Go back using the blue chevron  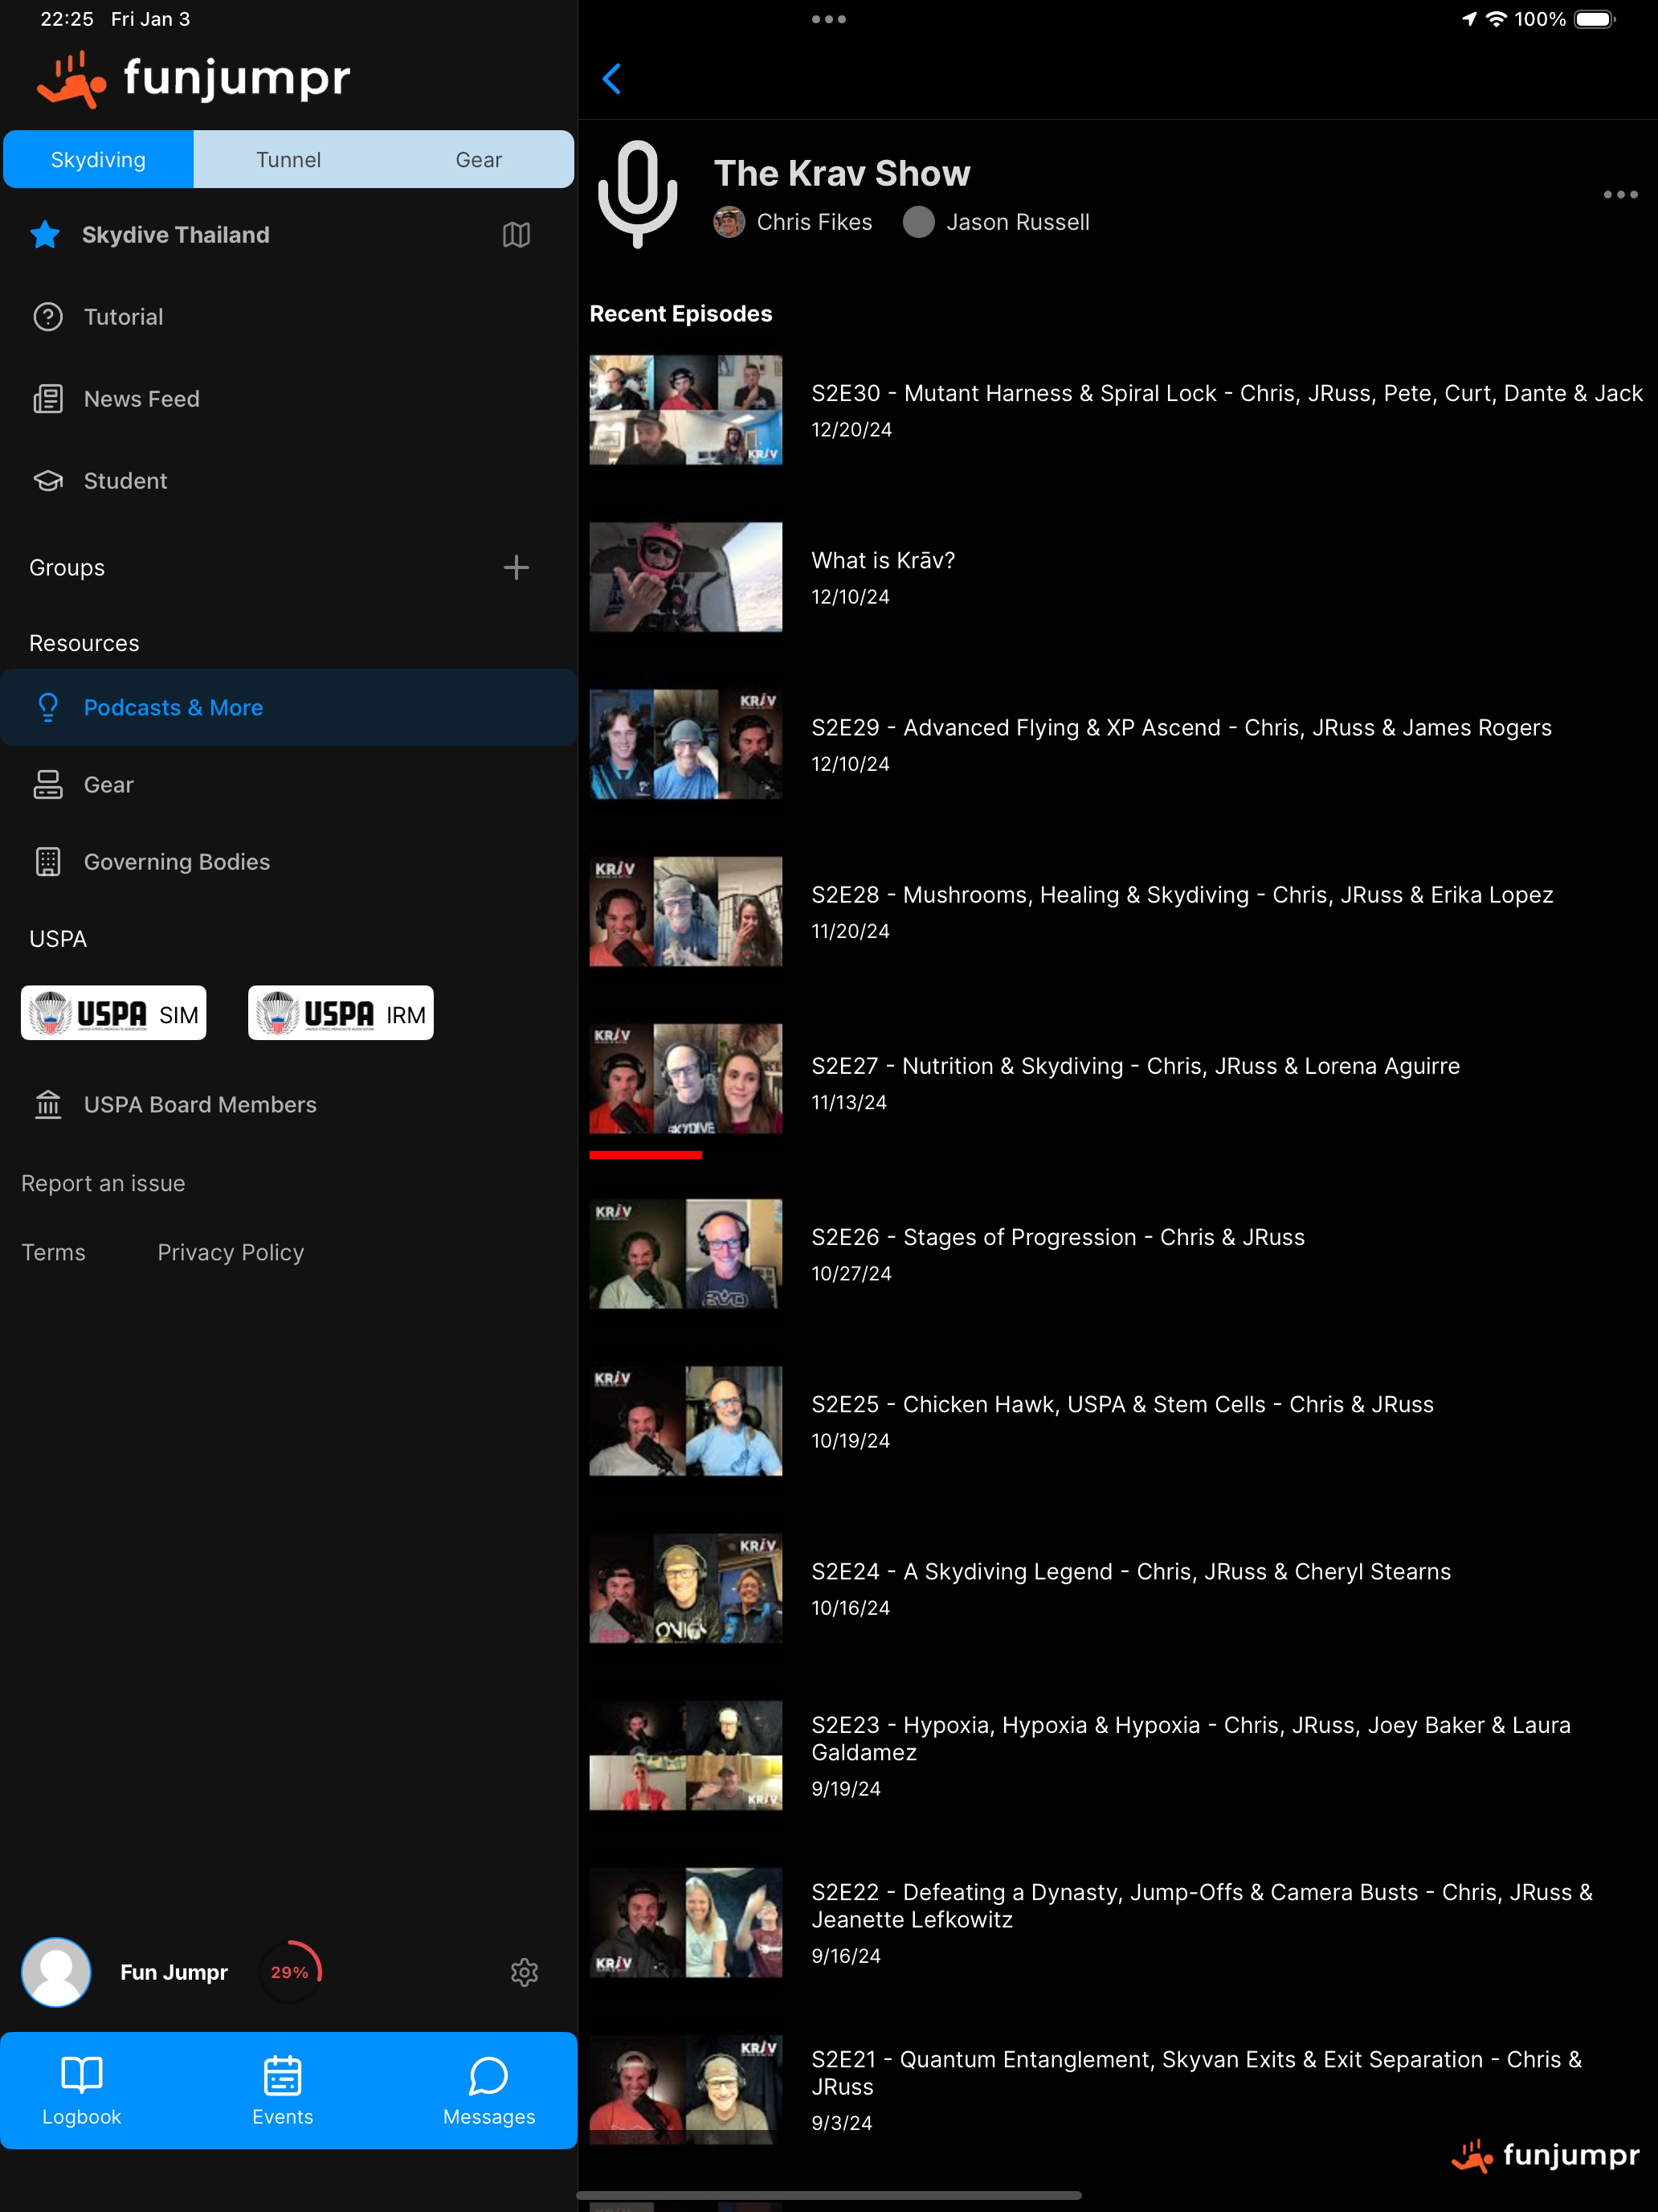tap(611, 79)
